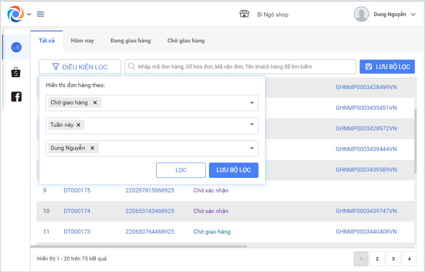425x272 pixels.
Task: Switch to the 'Đang giao hàng' tab
Action: (130, 41)
